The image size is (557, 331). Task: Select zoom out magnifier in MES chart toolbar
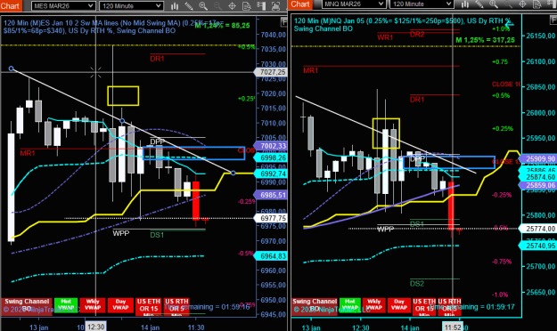point(217,5)
